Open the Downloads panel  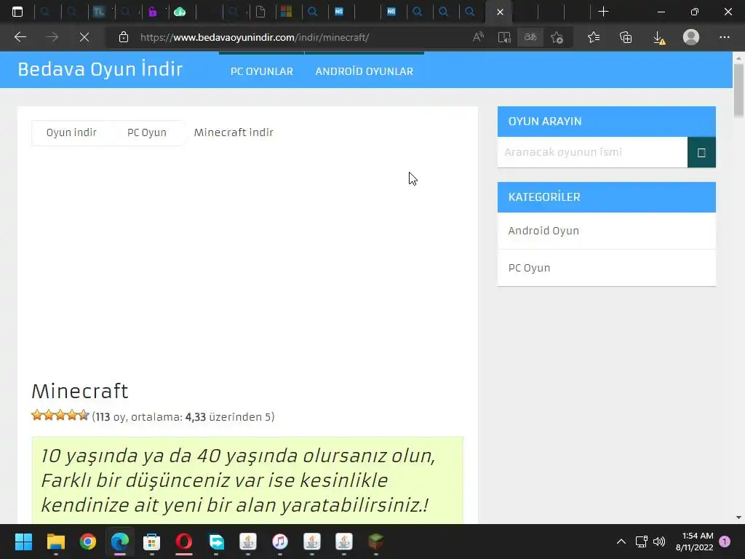click(x=658, y=37)
